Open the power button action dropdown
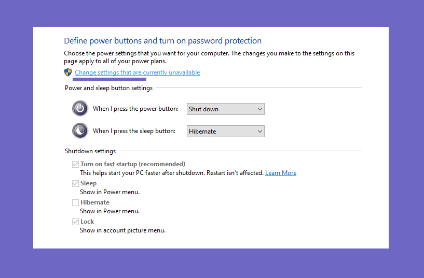 pos(226,109)
